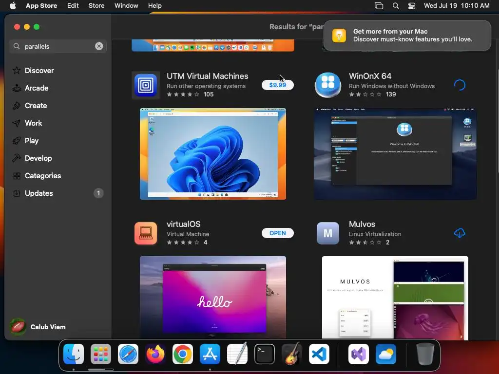Click the WinOnX 64 loading spinner
Image resolution: width=499 pixels, height=374 pixels.
coord(460,85)
